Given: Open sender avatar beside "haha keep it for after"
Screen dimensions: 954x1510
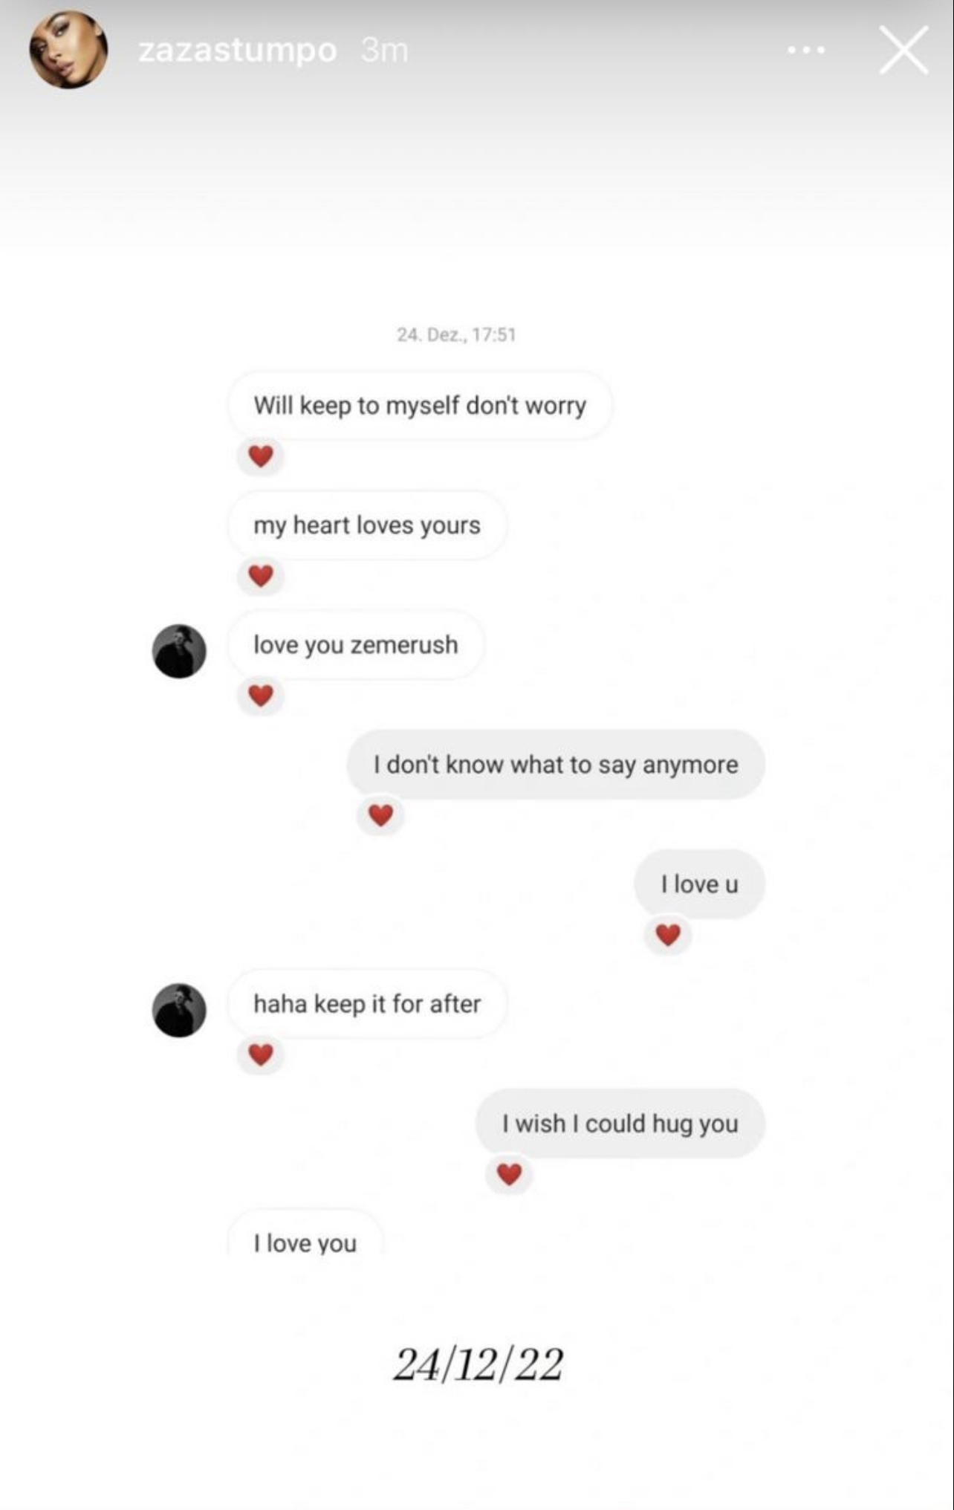Looking at the screenshot, I should (x=179, y=1010).
